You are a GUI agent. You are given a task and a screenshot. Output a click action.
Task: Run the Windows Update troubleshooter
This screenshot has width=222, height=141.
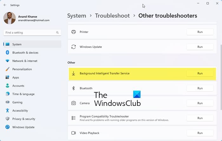point(200,47)
